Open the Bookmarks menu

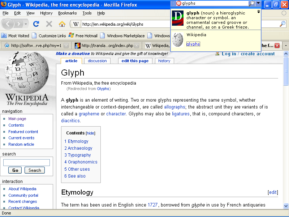pos(68,13)
